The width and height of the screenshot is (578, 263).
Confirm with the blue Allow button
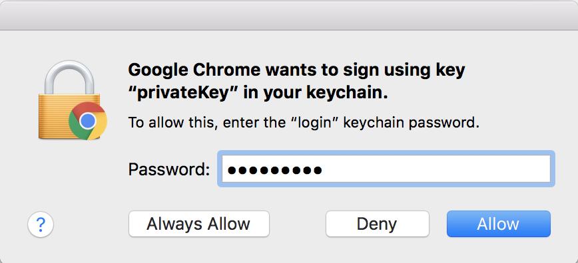click(x=498, y=224)
